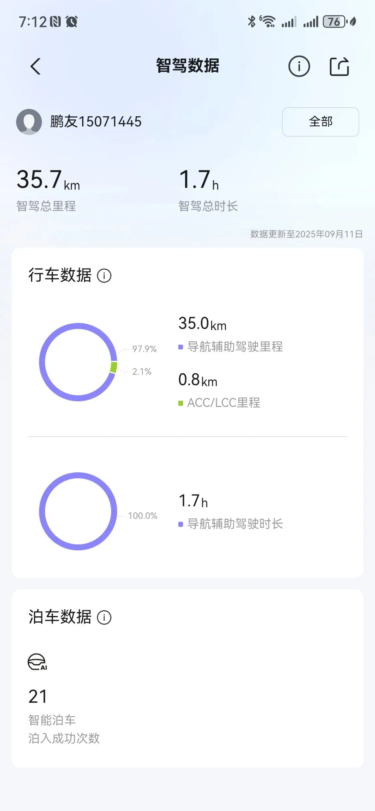Tap the green ACC/LCC chart segment

tap(113, 367)
